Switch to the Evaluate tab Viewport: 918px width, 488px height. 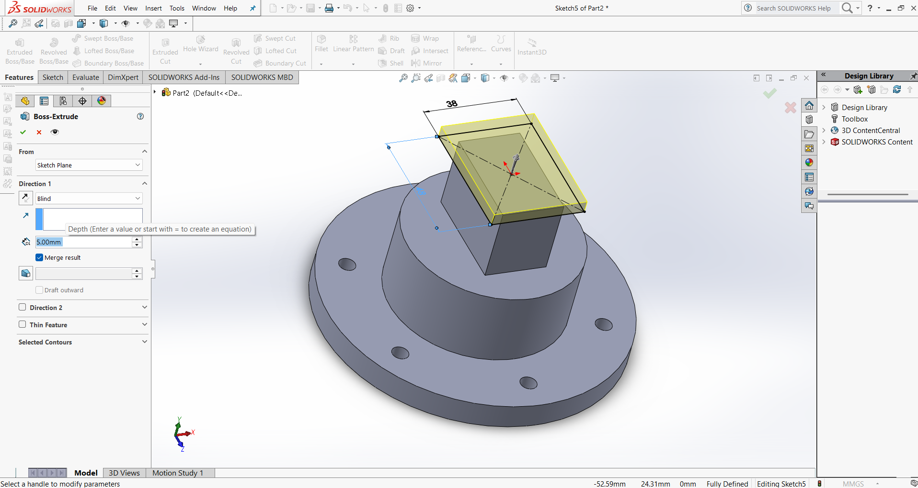click(86, 78)
